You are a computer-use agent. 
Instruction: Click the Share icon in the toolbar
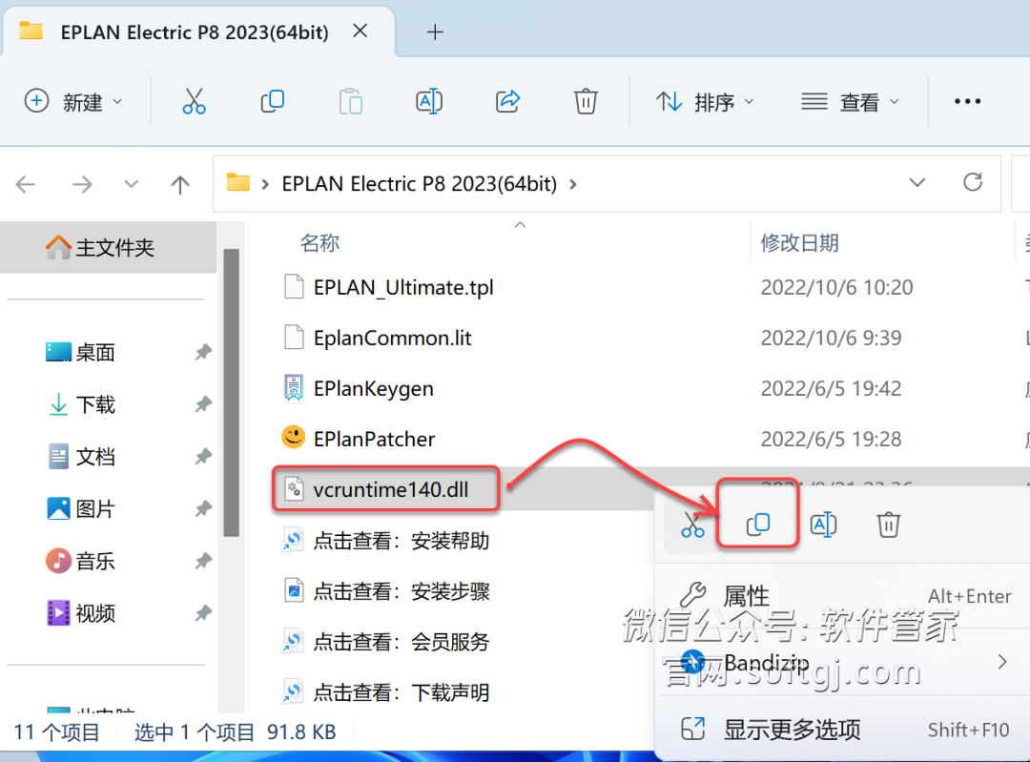[508, 101]
